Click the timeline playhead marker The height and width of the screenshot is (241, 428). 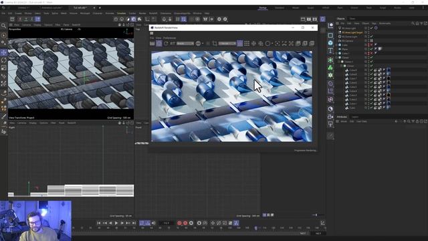255,228
